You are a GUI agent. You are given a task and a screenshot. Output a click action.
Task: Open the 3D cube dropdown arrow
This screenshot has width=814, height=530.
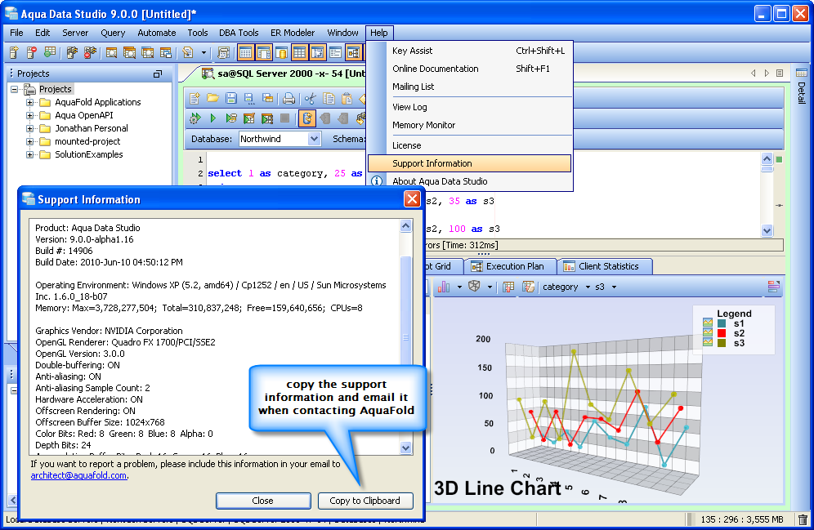[490, 287]
